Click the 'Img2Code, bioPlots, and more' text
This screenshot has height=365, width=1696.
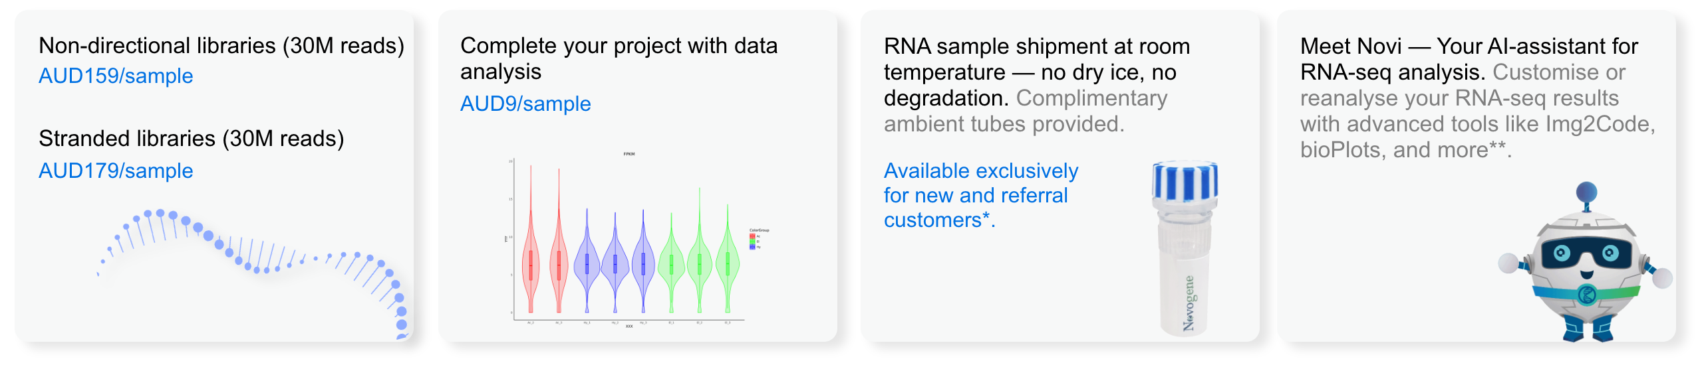(1478, 137)
